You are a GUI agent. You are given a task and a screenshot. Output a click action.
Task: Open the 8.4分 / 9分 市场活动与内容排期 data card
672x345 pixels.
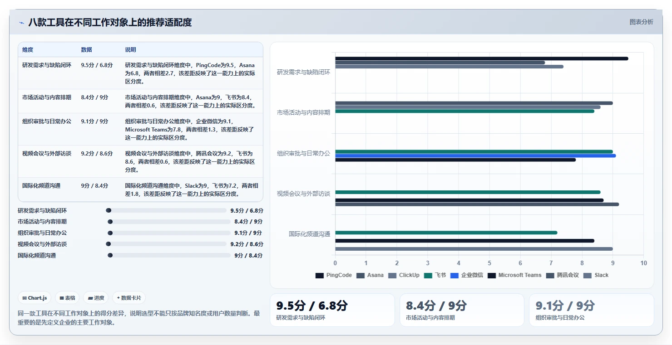tap(462, 310)
